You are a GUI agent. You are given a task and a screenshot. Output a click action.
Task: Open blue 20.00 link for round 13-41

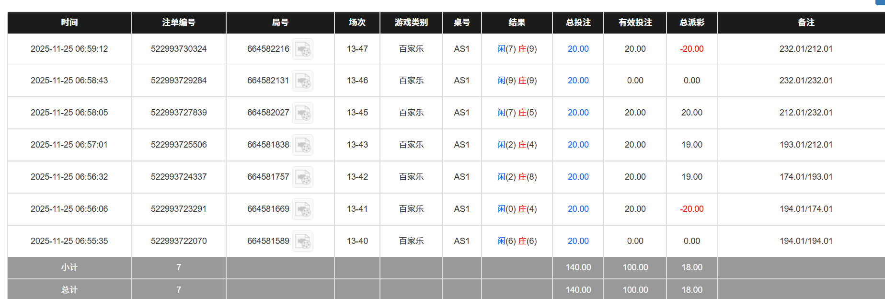[x=578, y=209]
